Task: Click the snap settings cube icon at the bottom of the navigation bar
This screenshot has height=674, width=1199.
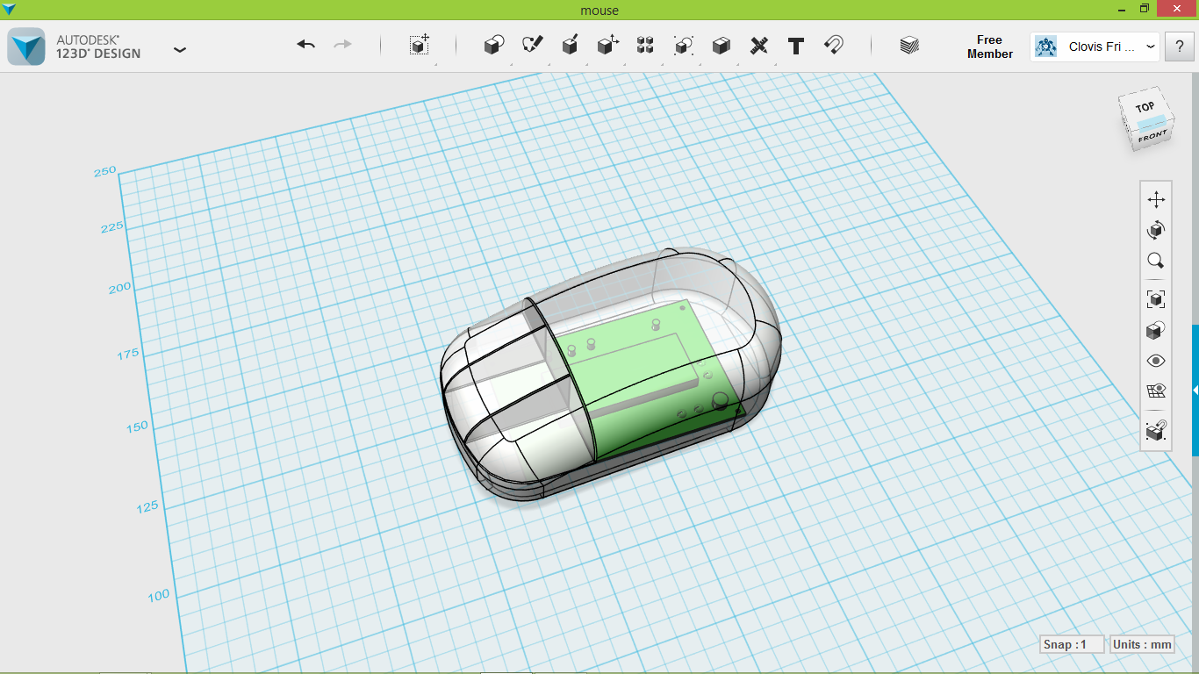Action: tap(1156, 430)
